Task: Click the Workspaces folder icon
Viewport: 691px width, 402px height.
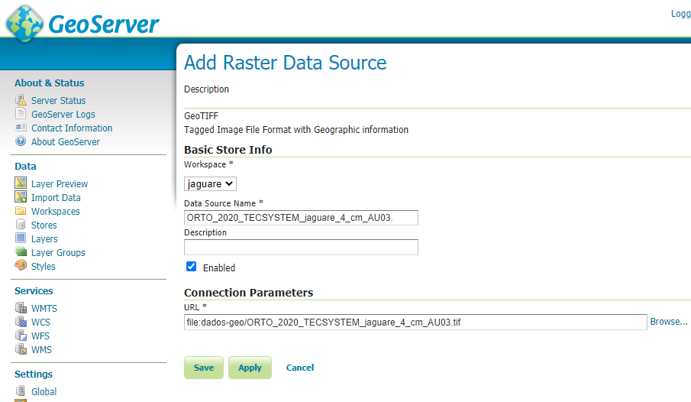Action: (21, 211)
